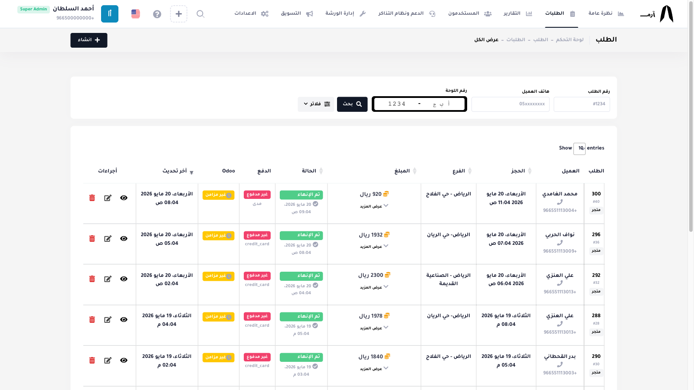Edit order 292 with pencil icon

pos(108,279)
